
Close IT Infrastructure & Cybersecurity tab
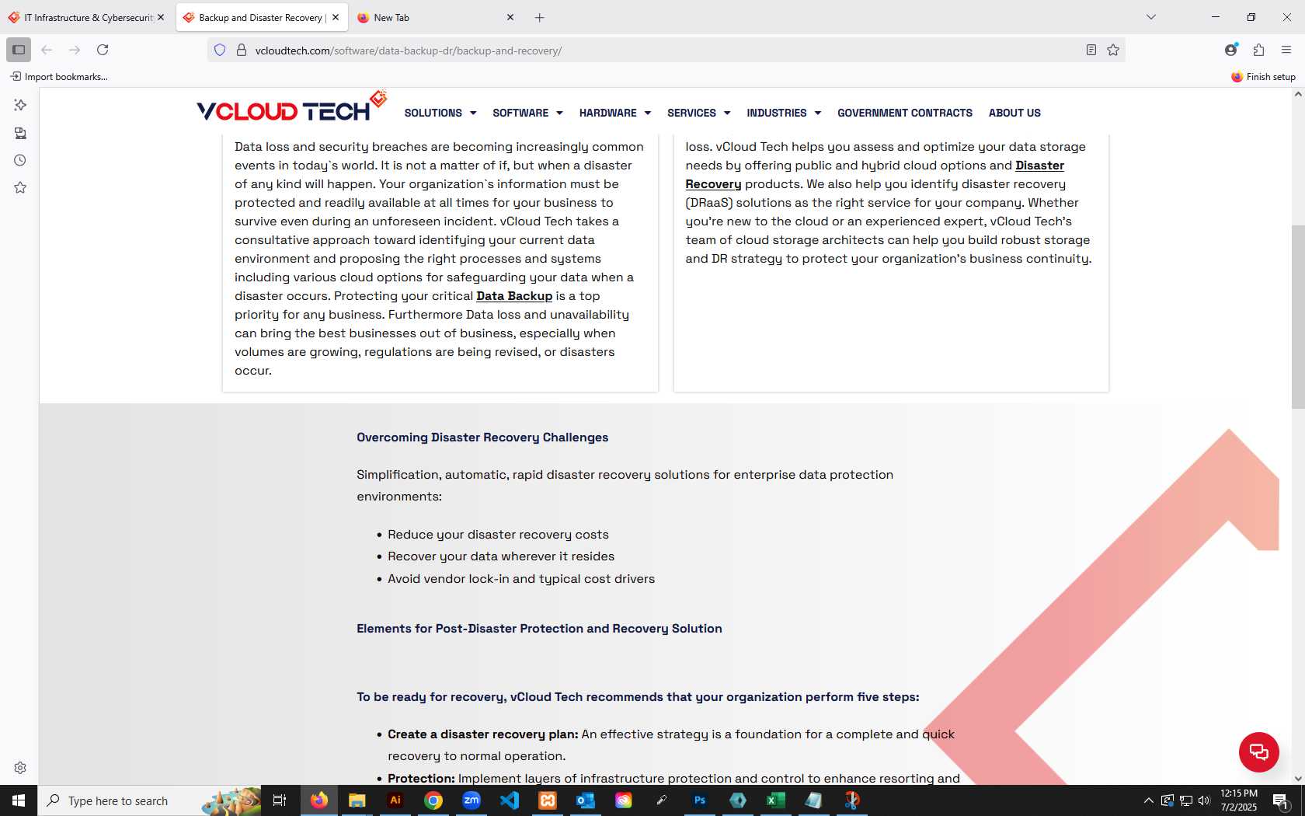[x=161, y=17]
